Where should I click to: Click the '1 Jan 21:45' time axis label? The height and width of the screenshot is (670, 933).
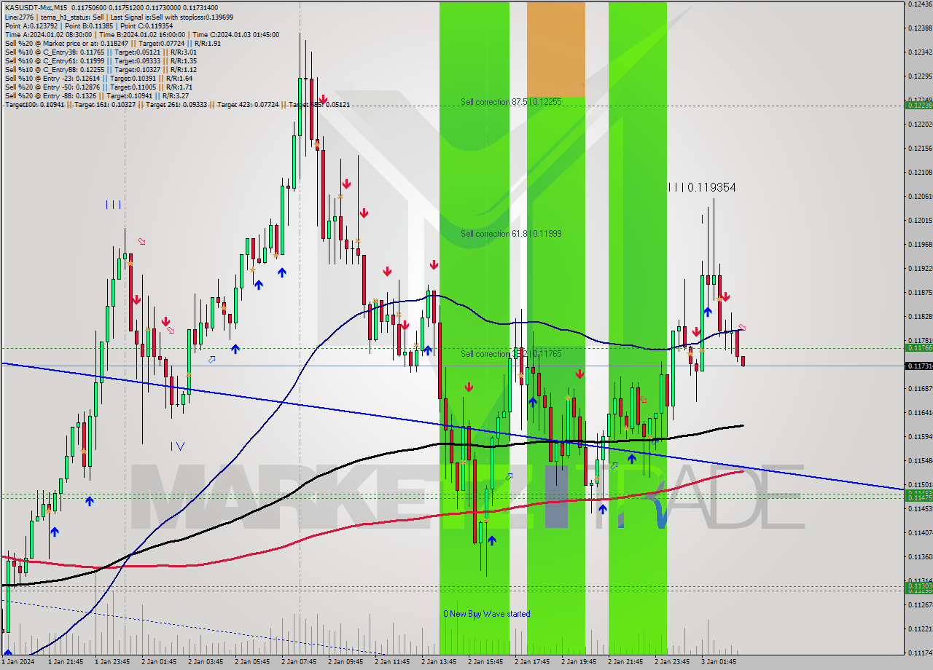coord(66,662)
